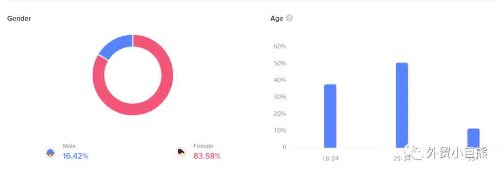Click the Female legend label
Screen dimensions: 504x175
[x=203, y=146]
